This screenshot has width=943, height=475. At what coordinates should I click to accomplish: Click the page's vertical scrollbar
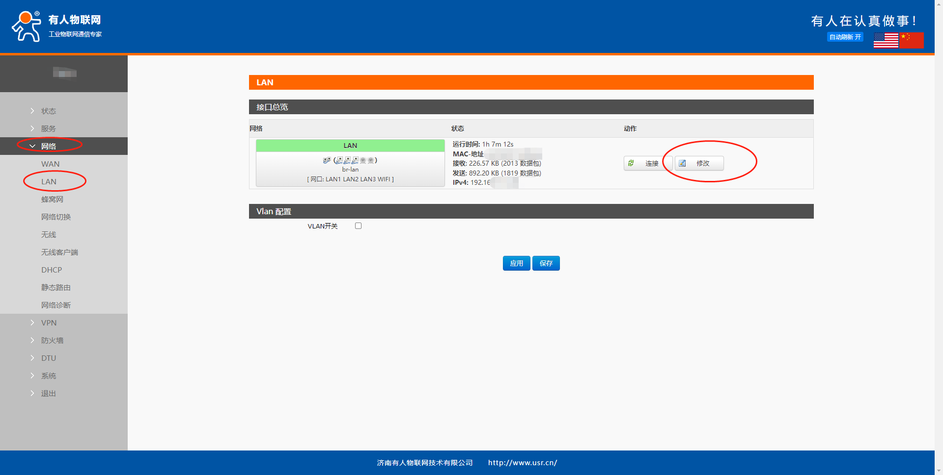(x=939, y=235)
